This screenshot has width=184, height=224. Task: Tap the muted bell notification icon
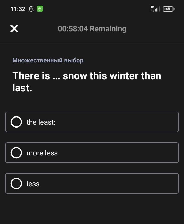(31, 9)
